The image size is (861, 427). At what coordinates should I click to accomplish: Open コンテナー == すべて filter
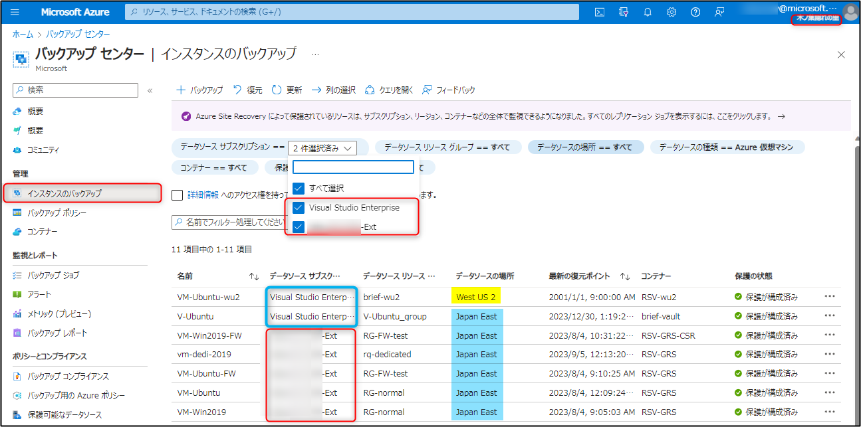(214, 167)
